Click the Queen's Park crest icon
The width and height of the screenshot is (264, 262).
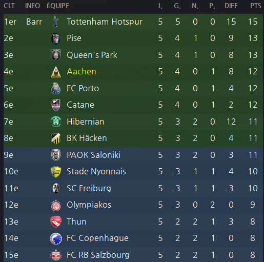coord(56,55)
